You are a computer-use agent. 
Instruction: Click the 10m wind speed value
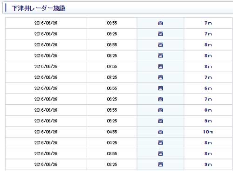tap(208, 132)
